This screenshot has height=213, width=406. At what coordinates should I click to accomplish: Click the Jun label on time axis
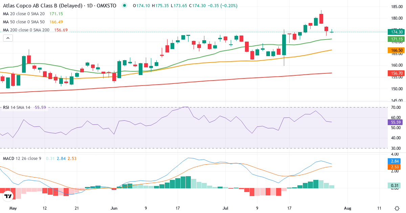[114, 208]
